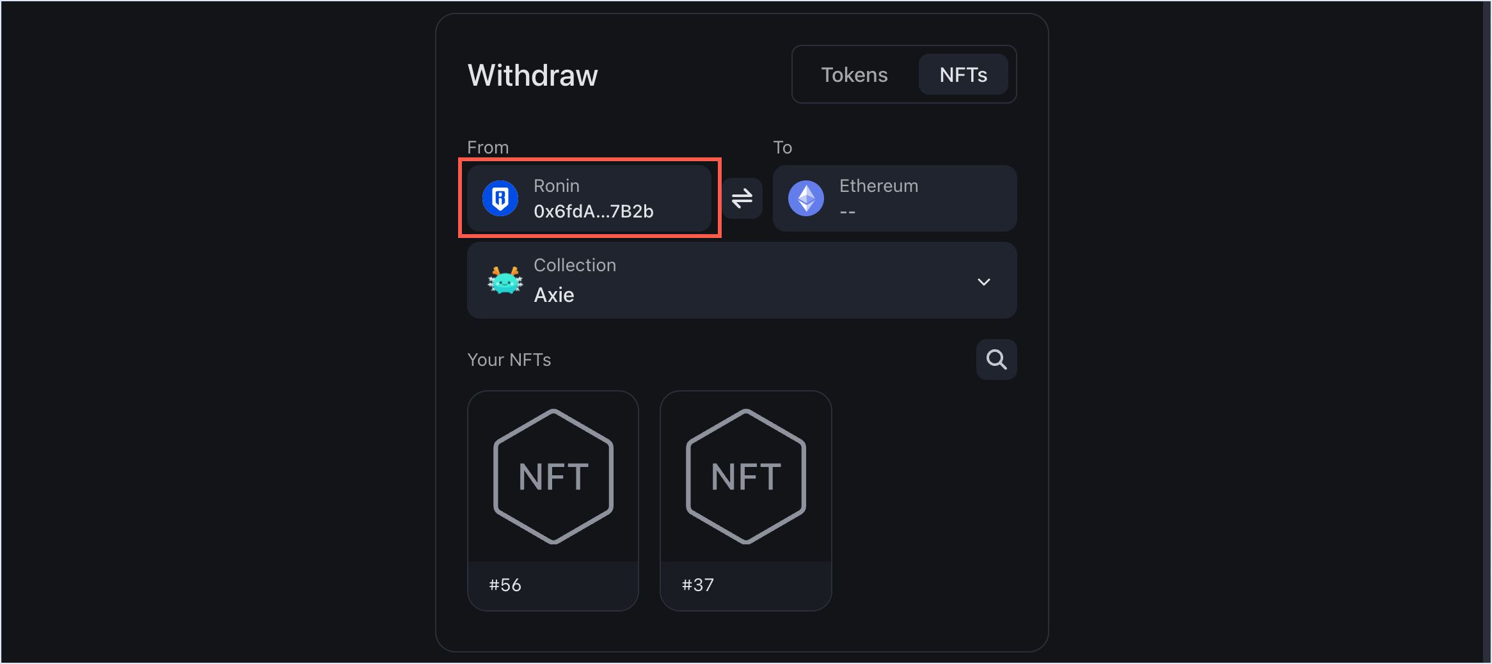This screenshot has height=664, width=1492.
Task: Open the From network selector showing Ronin
Action: click(x=589, y=198)
